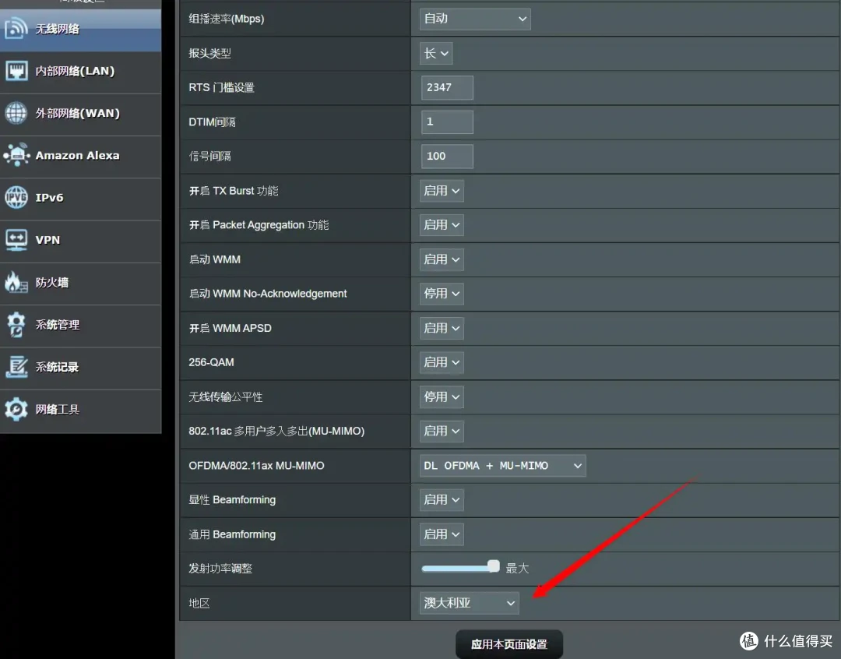841x659 pixels.
Task: Open 外部网络(WAN) menu item
Action: click(80, 115)
